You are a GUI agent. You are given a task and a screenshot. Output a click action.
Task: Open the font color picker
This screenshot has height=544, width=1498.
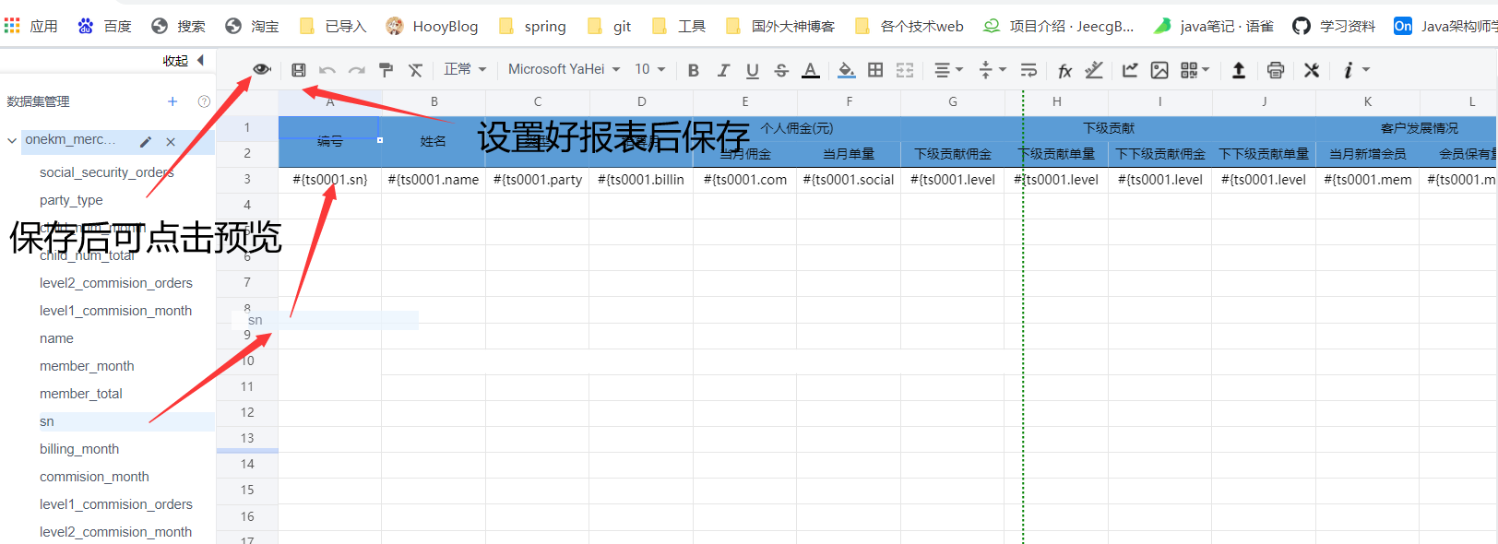811,70
